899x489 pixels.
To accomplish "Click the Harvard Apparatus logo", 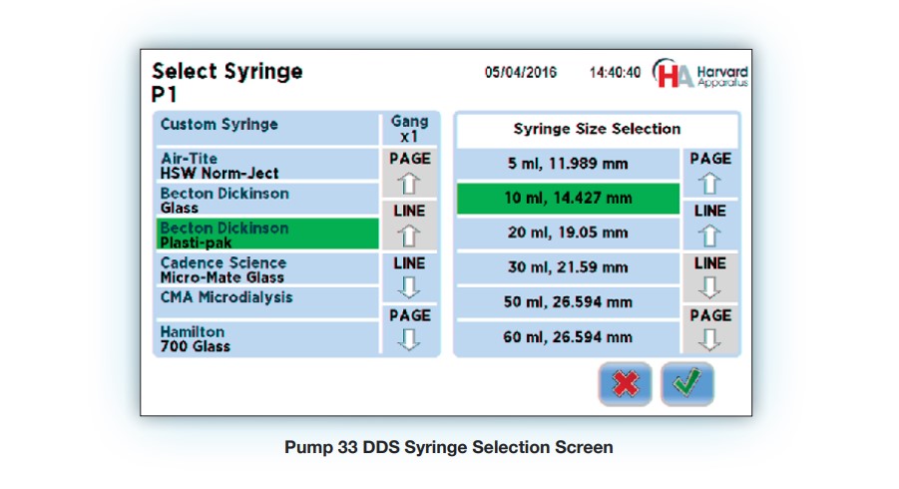I will point(699,75).
